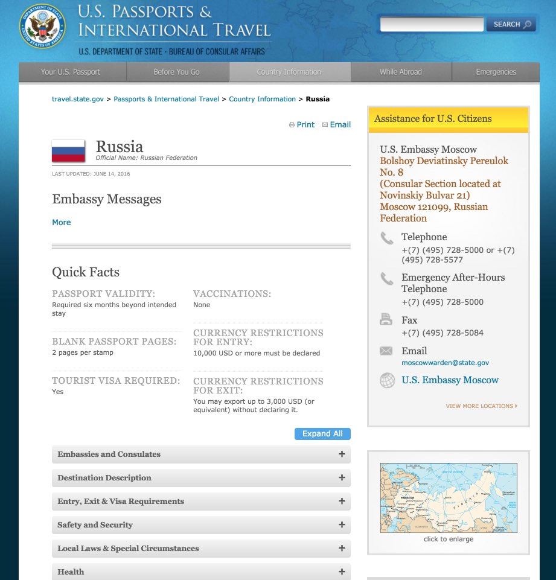Screen dimensions: 556x580
Task: Click inside the search text field
Action: [432, 24]
